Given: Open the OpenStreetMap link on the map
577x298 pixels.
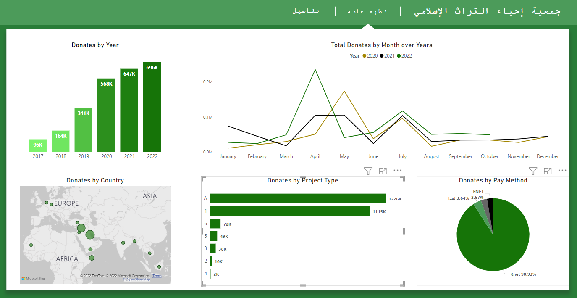Looking at the screenshot, I should point(136,279).
